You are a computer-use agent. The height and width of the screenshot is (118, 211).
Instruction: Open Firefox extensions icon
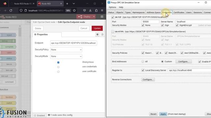(x=96, y=10)
